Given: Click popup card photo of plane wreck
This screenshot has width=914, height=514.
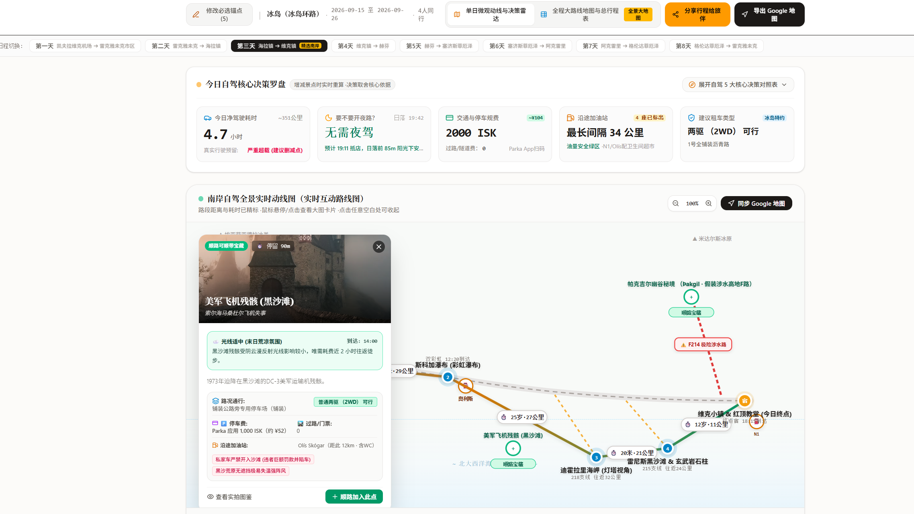Looking at the screenshot, I should [294, 279].
